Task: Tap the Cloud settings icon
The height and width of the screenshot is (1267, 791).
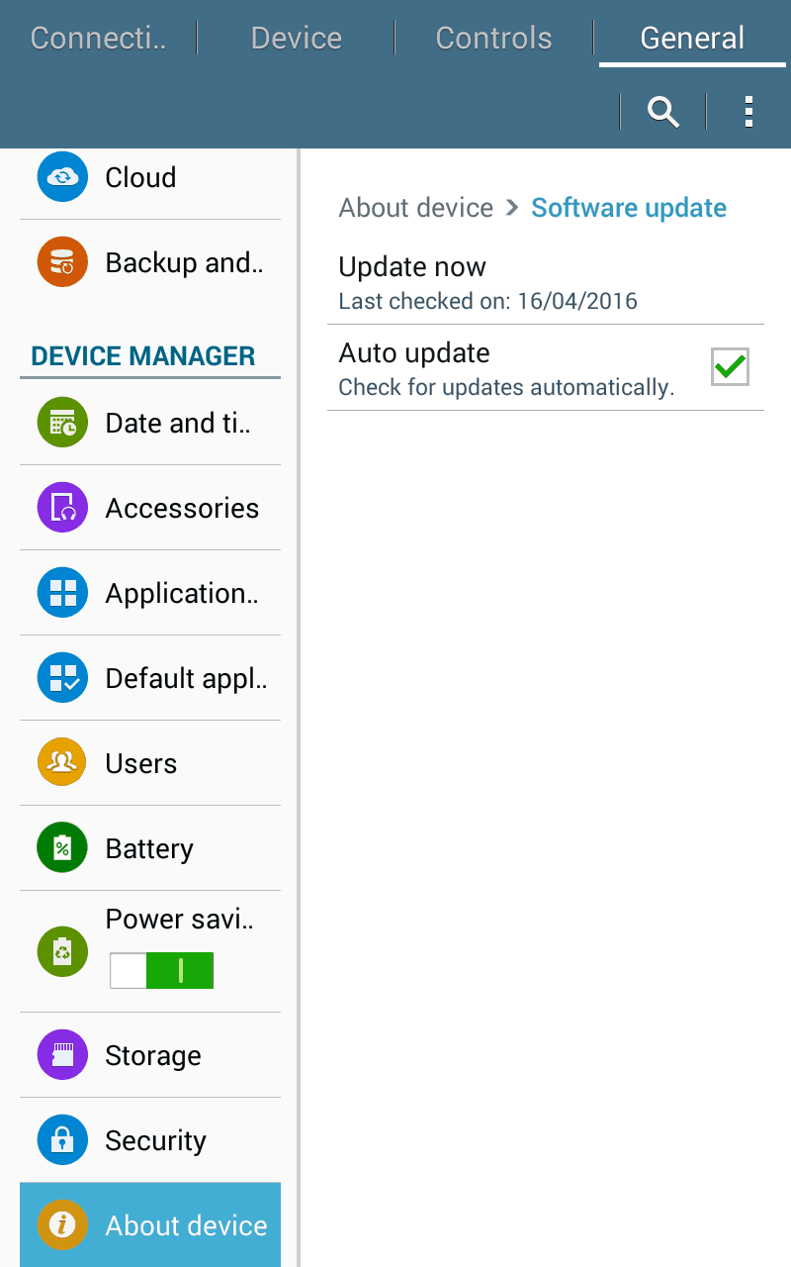Action: (x=62, y=177)
